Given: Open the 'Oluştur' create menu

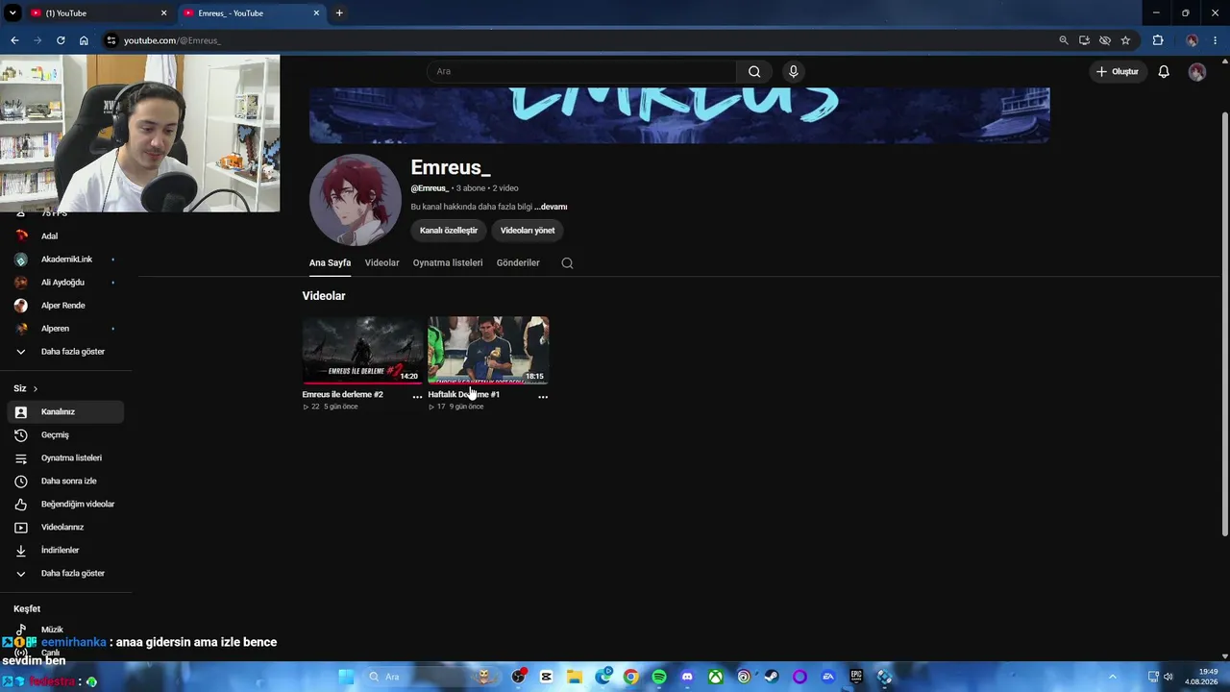Looking at the screenshot, I should coord(1118,72).
